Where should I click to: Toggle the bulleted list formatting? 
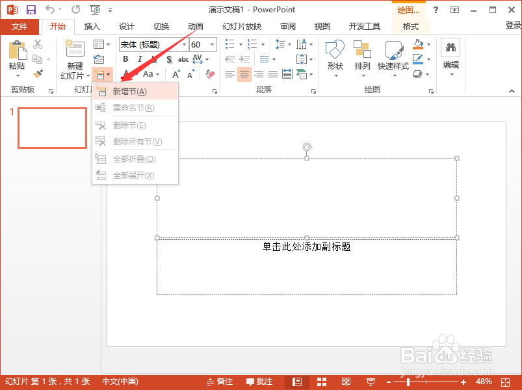pyautogui.click(x=230, y=44)
